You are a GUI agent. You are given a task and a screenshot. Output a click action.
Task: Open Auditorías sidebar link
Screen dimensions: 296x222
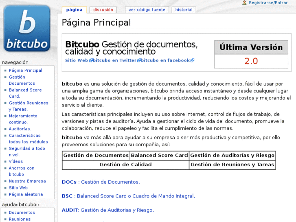pos(20,129)
